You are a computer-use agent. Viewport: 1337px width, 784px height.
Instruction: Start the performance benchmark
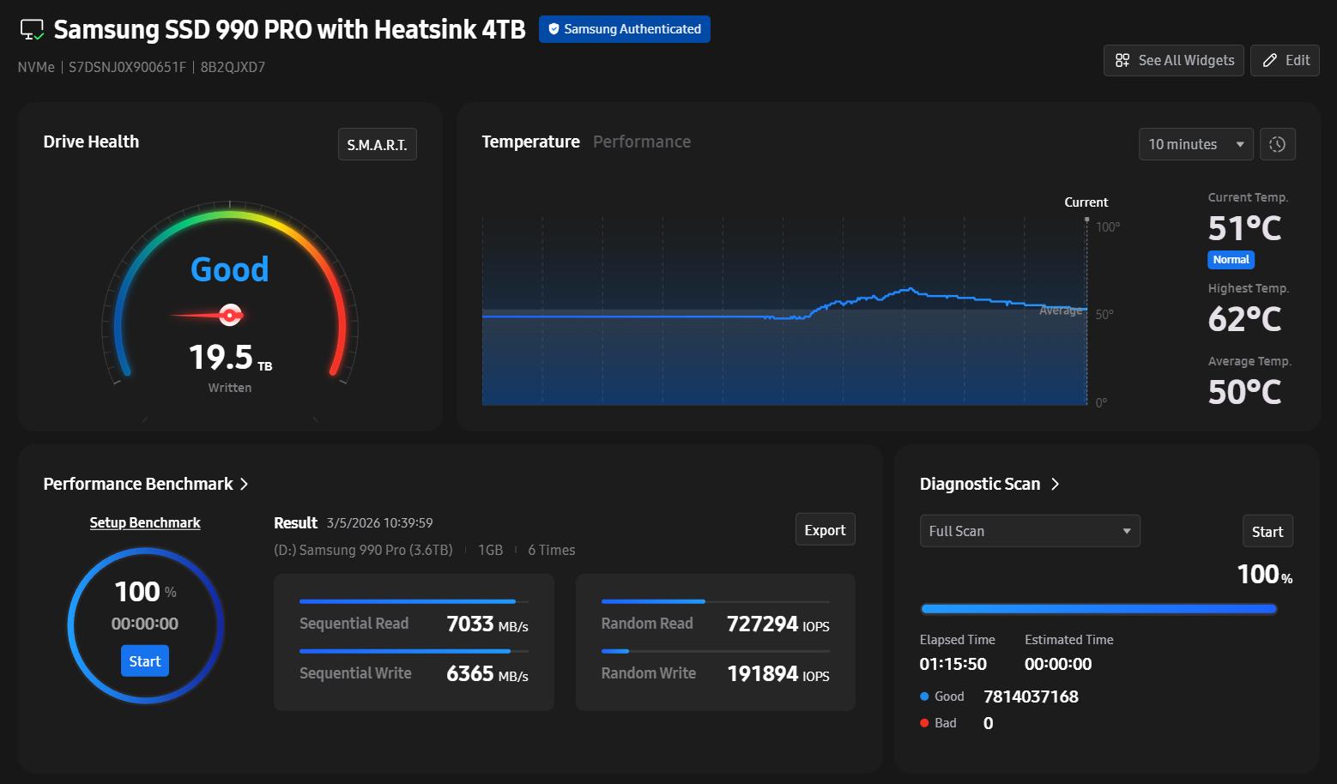pyautogui.click(x=145, y=661)
